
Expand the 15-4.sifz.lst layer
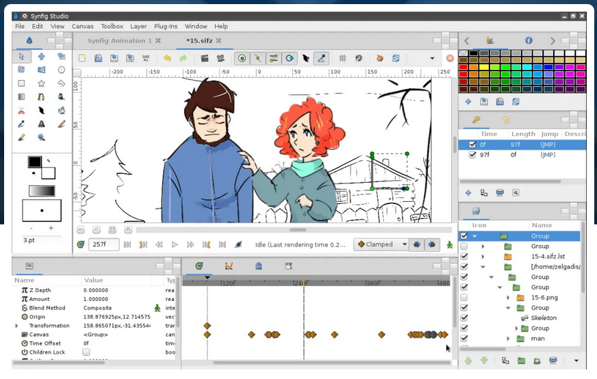click(483, 257)
